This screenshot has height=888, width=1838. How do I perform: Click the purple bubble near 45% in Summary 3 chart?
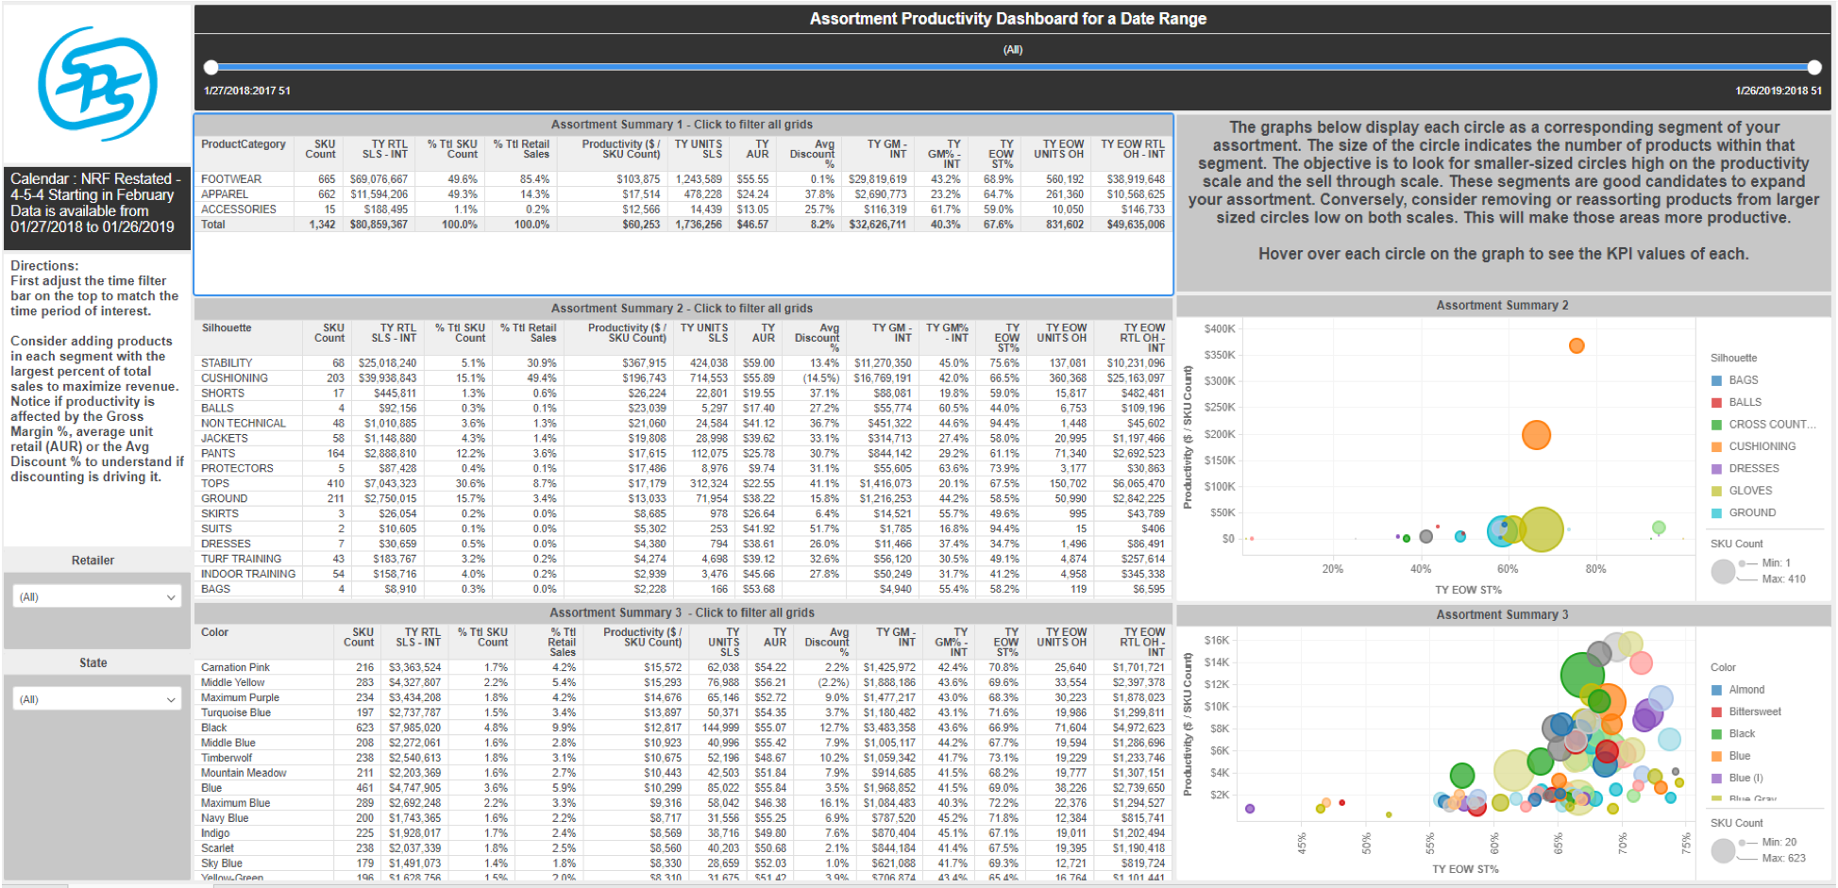click(1250, 809)
